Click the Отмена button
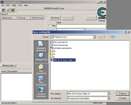131x105 pixels. point(123,98)
